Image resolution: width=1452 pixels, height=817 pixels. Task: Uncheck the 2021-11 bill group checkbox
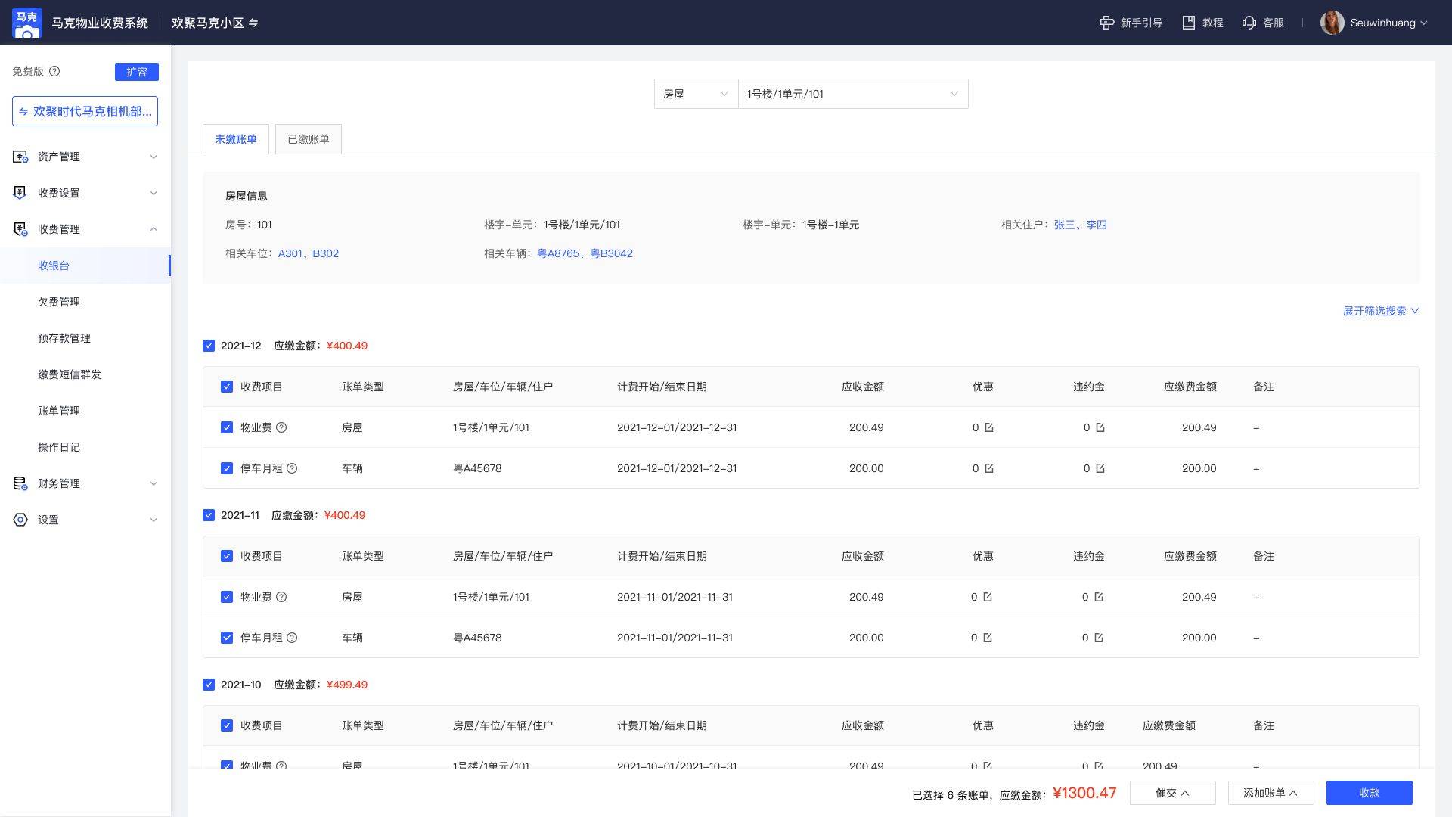(x=209, y=515)
